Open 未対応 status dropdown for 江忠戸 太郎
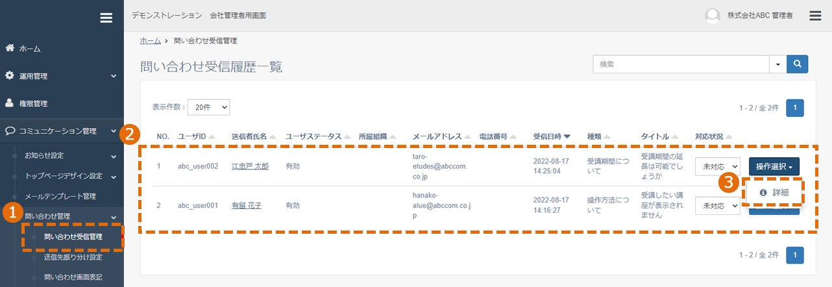This screenshot has height=287, width=832. tap(718, 166)
